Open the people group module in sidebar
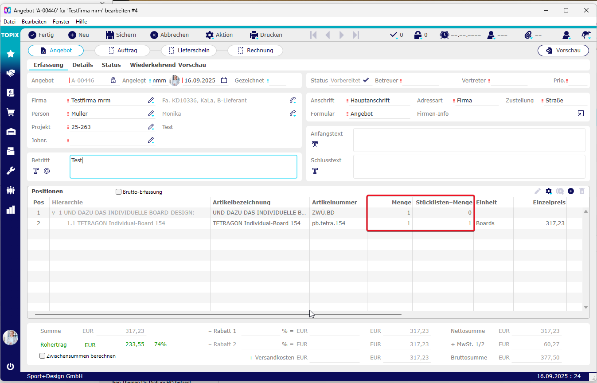Screen dimensions: 597x383 [10, 190]
